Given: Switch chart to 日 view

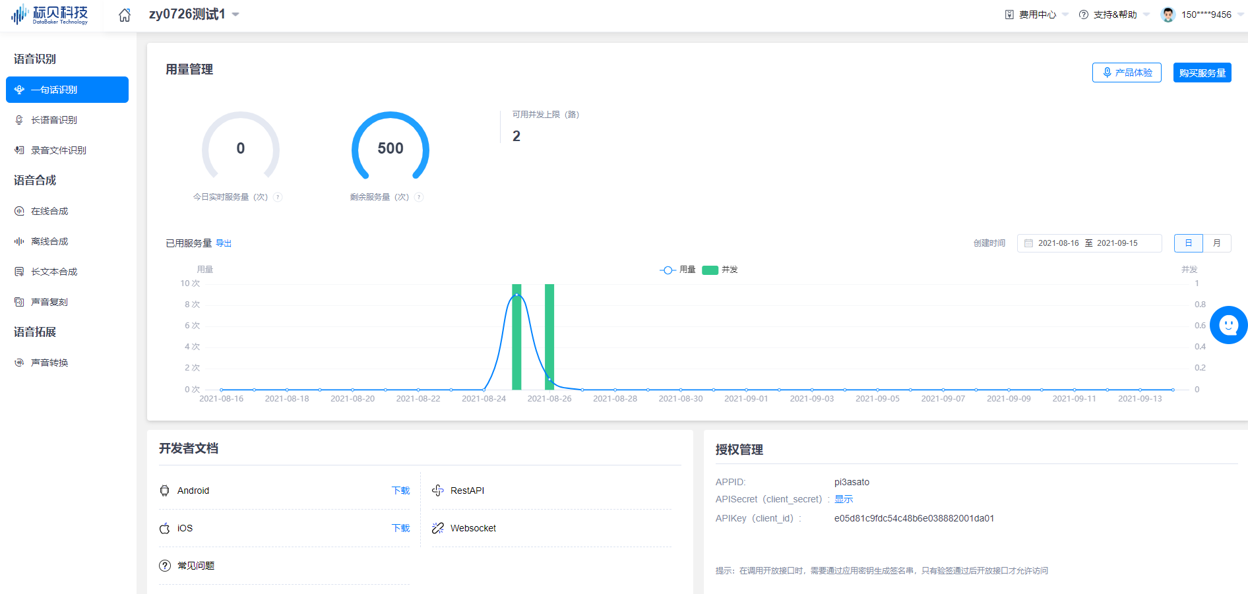Looking at the screenshot, I should (1189, 243).
